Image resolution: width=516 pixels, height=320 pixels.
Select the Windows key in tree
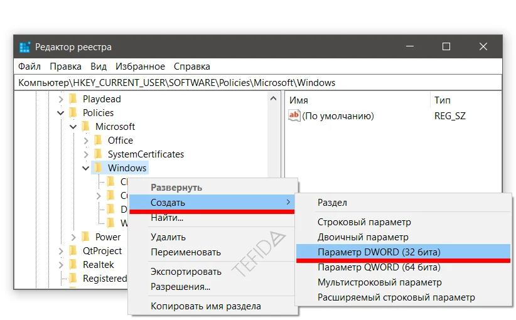coord(127,168)
